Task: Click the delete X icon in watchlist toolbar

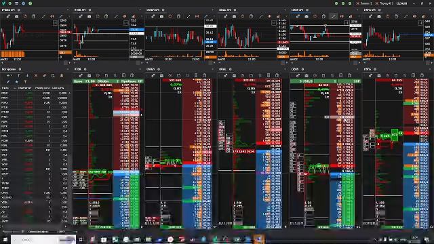Action: point(36,75)
